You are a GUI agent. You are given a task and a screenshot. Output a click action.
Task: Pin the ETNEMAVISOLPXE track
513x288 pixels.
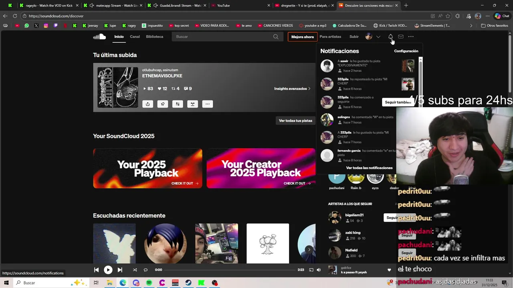[163, 104]
